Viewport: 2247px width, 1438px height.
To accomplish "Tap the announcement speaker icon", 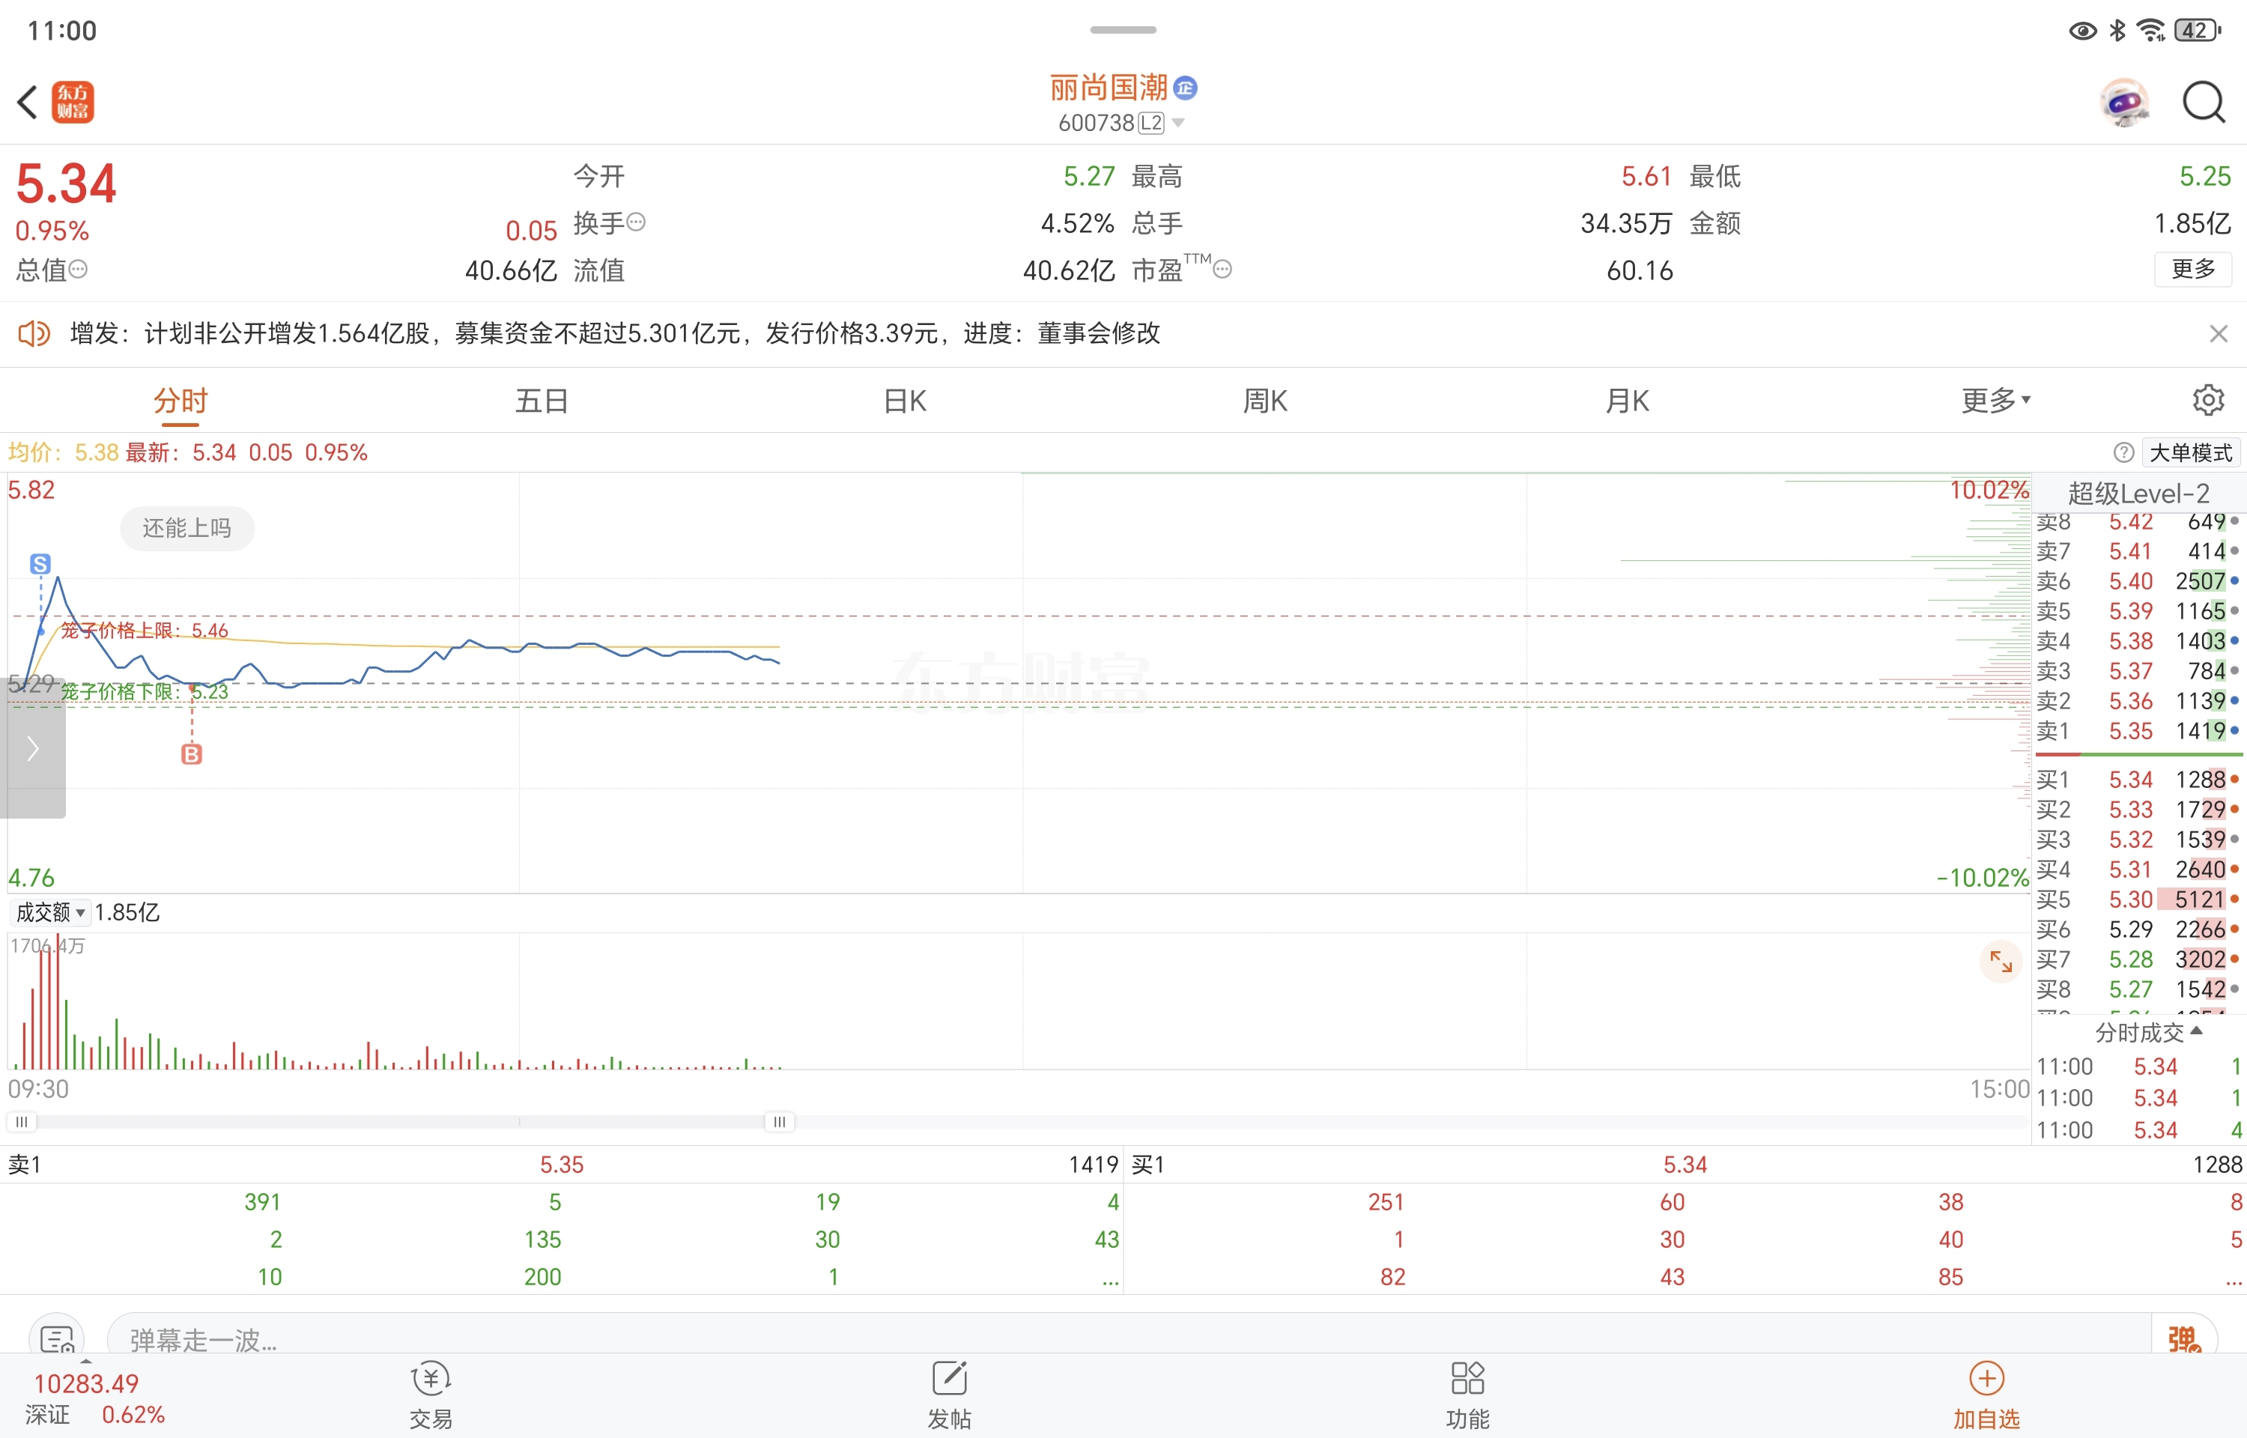I will (x=34, y=333).
